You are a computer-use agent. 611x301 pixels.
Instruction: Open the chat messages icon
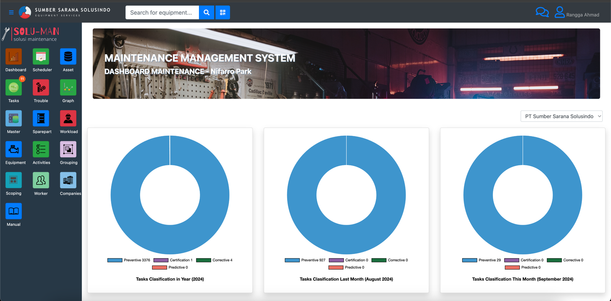point(542,13)
